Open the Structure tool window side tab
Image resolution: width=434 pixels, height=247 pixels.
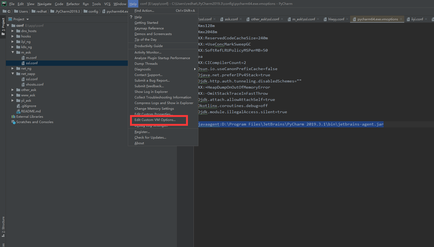tap(3, 227)
